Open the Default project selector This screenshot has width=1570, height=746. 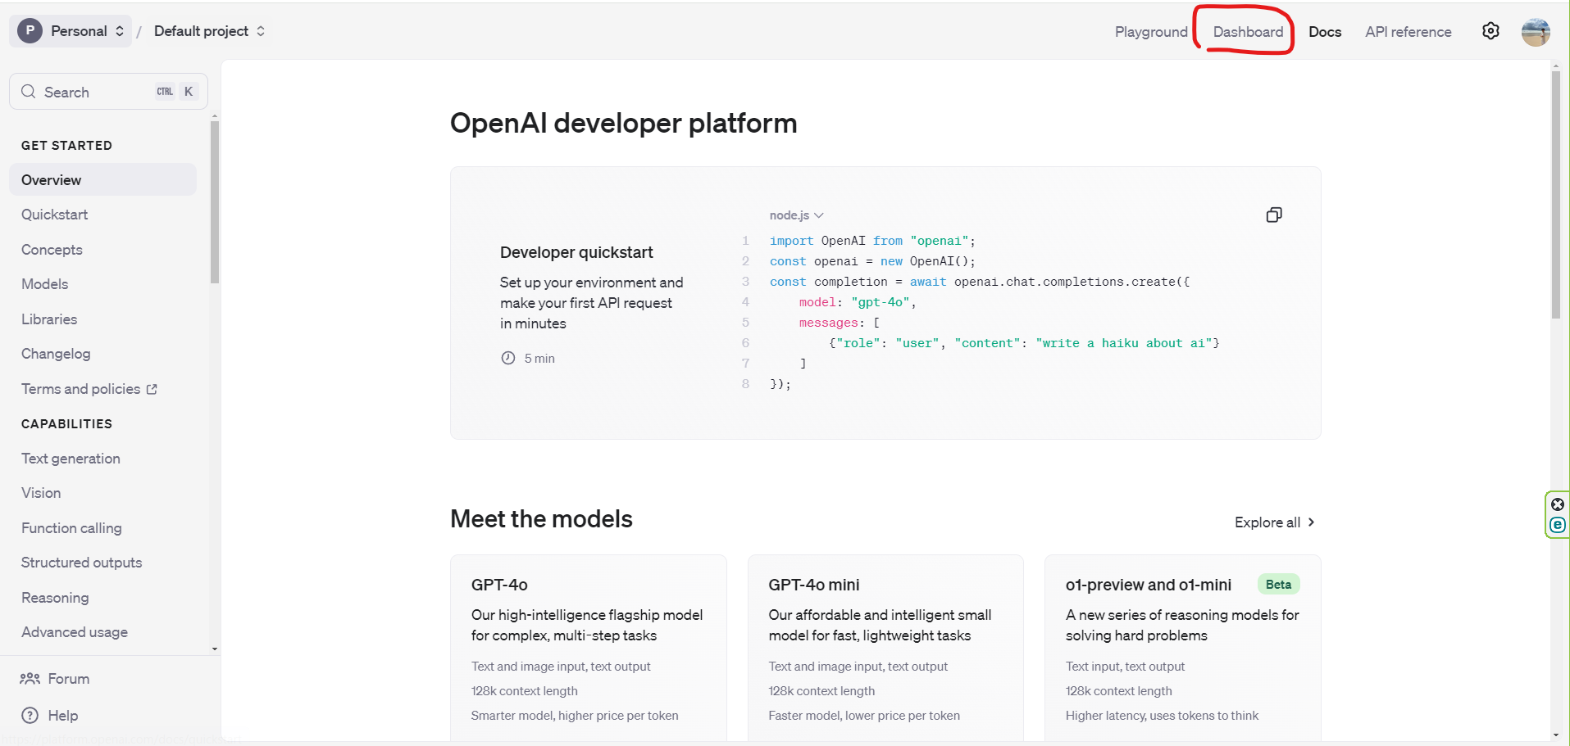202,31
